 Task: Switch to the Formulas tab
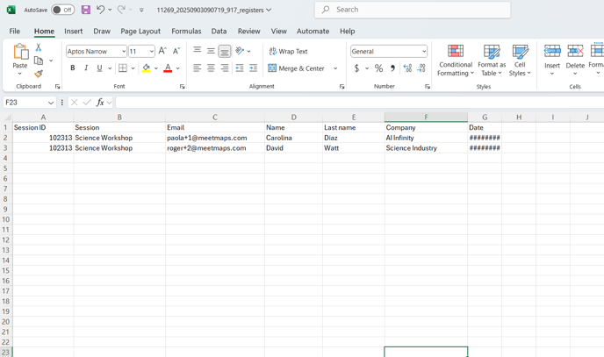(x=186, y=32)
